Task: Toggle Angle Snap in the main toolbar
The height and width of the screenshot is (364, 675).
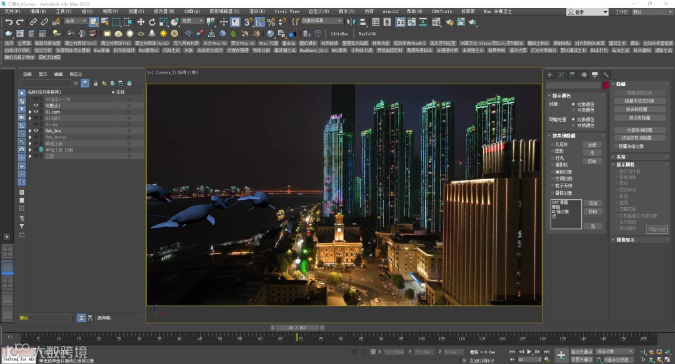Action: tap(259, 22)
